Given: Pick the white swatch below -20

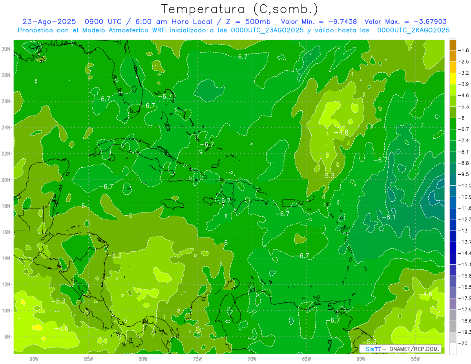Looking at the screenshot, I should [x=453, y=349].
